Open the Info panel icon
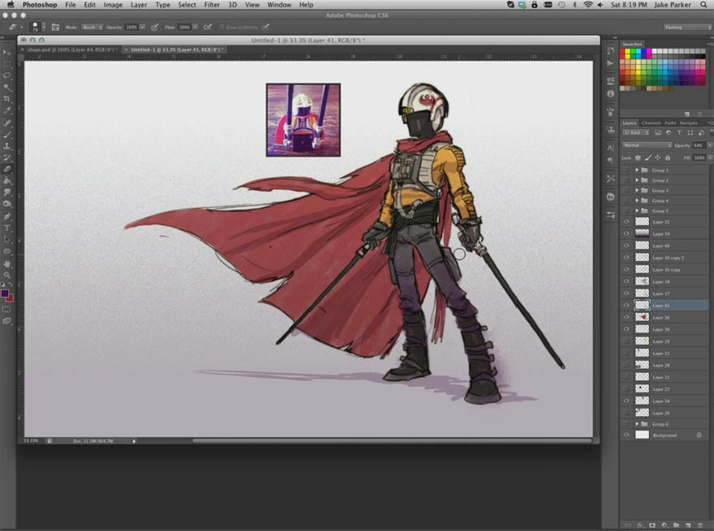This screenshot has width=714, height=531. [x=611, y=93]
